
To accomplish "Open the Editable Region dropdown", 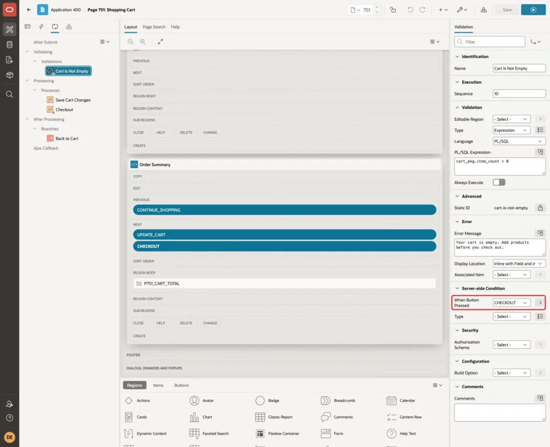I will tap(511, 119).
